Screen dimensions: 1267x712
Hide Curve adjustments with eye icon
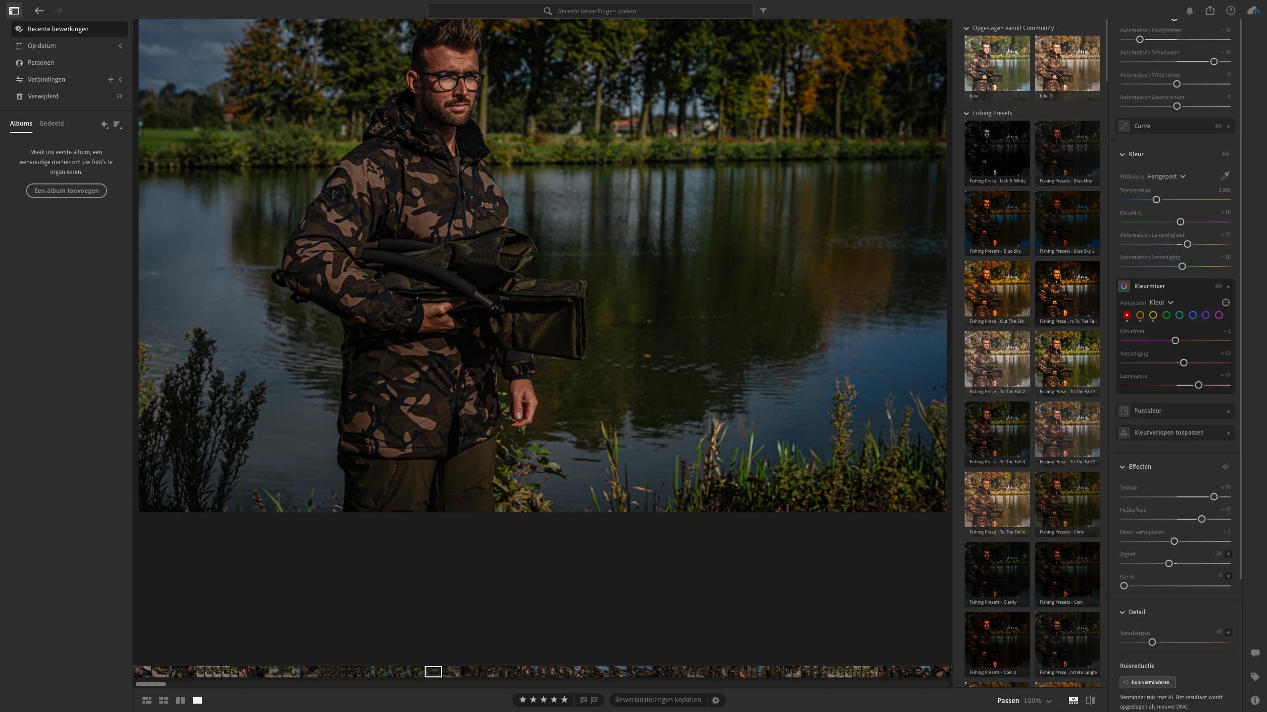1218,126
